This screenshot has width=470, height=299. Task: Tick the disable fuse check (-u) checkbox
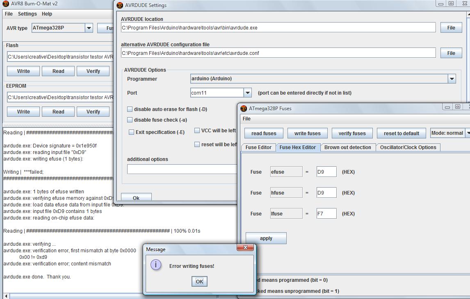(x=130, y=120)
